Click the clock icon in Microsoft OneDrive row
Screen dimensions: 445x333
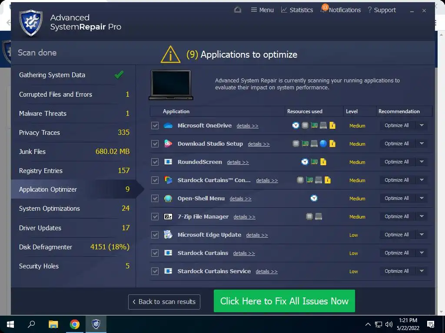coord(296,125)
